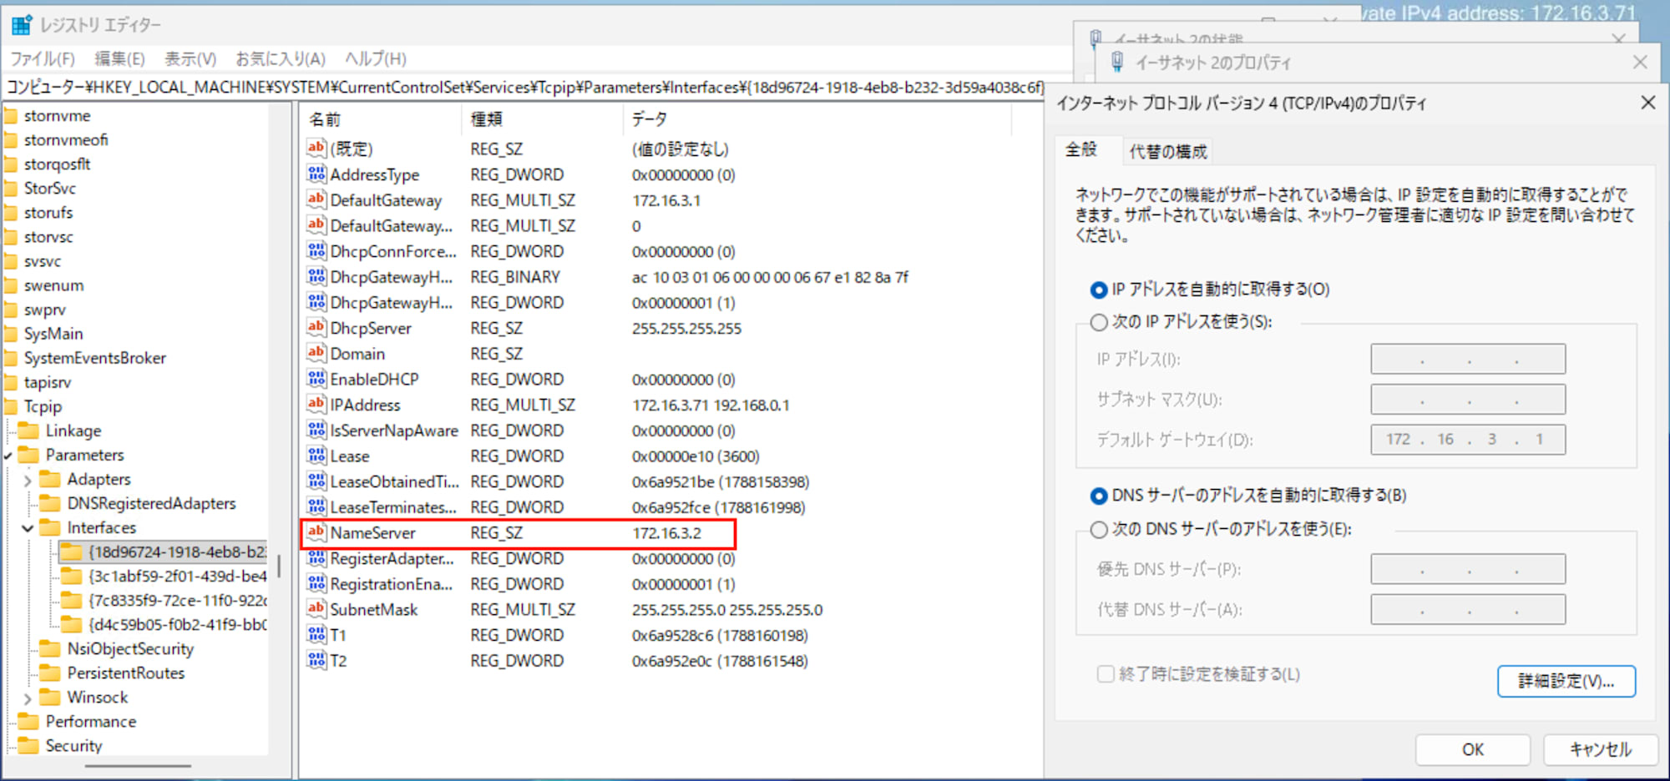Click the Registry Editor app icon in title bar
This screenshot has height=781, width=1670.
click(22, 25)
